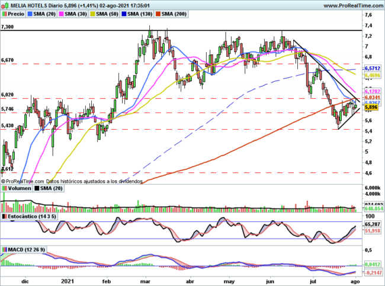Click the 6.000k volume axis label

click(x=373, y=188)
